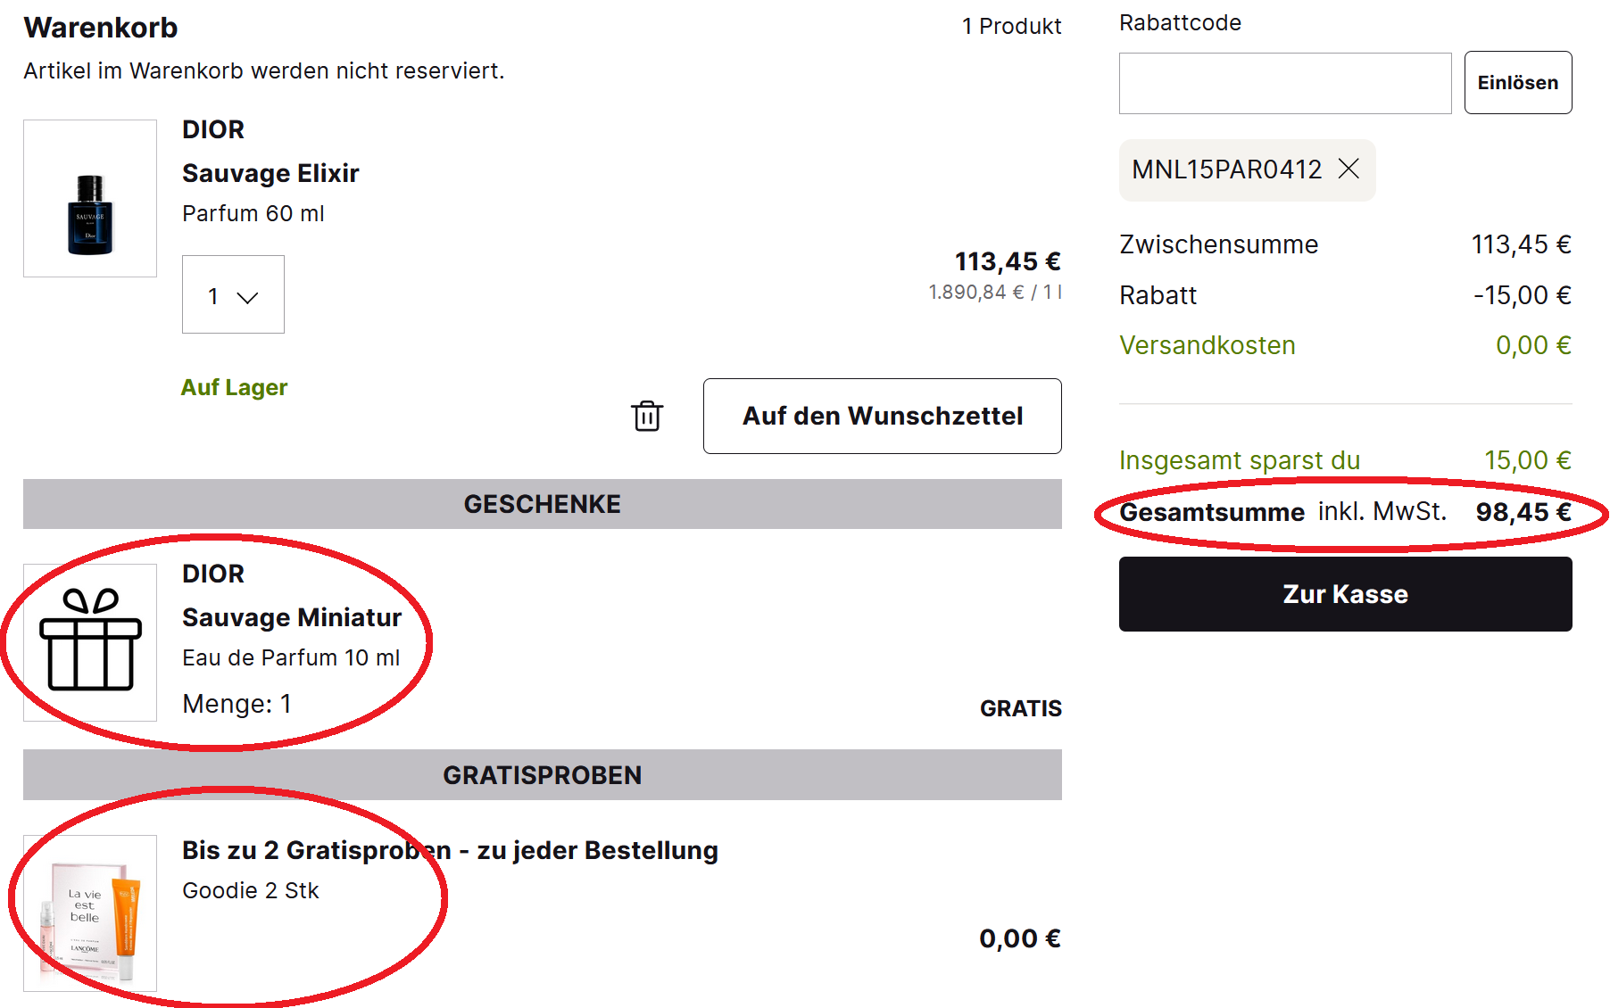
Task: Click Auf den Wunschzettel button
Action: coord(882,416)
